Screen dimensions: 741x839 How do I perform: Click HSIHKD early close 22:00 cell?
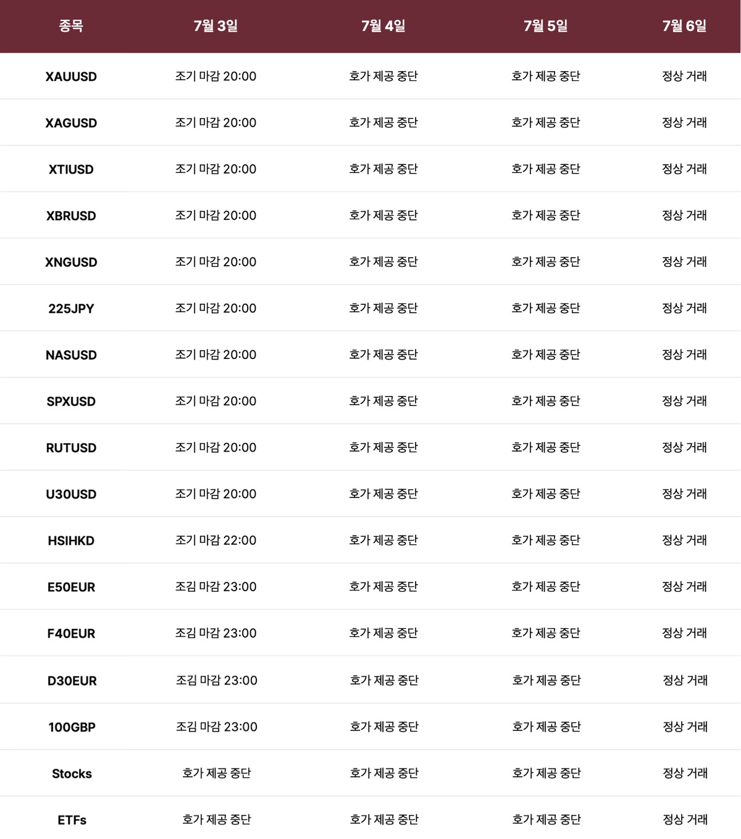tap(216, 540)
